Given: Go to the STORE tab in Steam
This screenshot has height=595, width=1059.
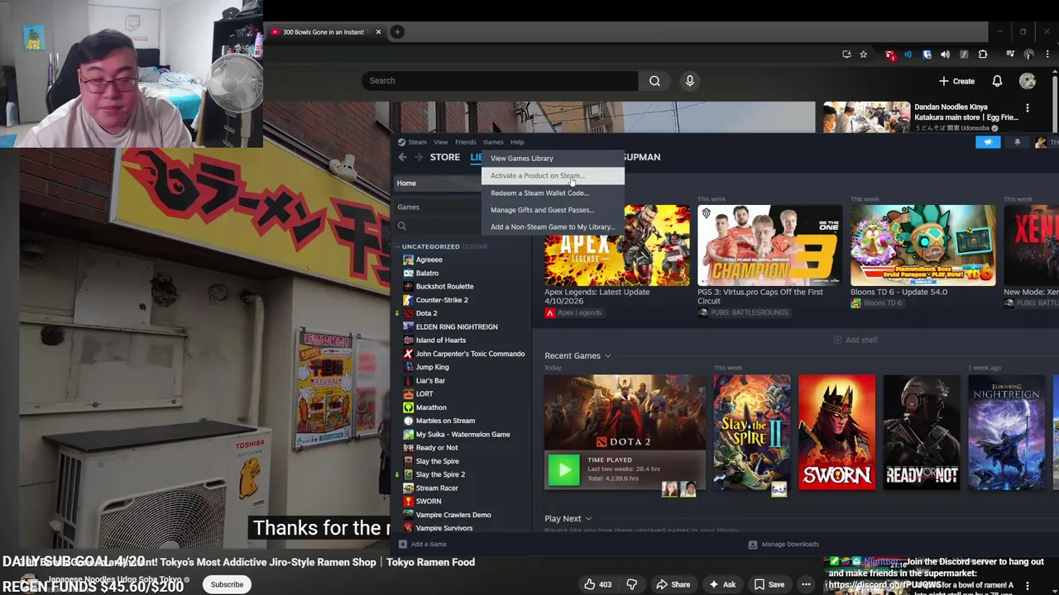Looking at the screenshot, I should (x=444, y=157).
